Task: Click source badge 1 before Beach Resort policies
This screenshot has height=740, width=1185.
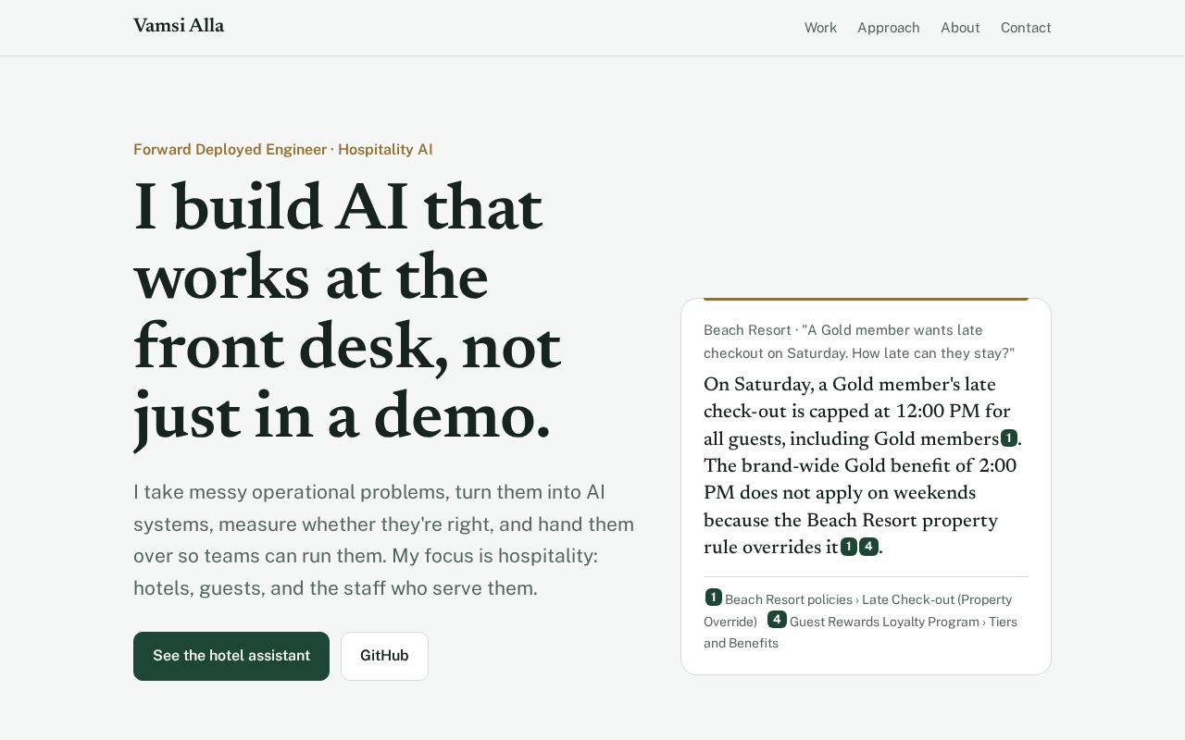Action: pyautogui.click(x=714, y=598)
